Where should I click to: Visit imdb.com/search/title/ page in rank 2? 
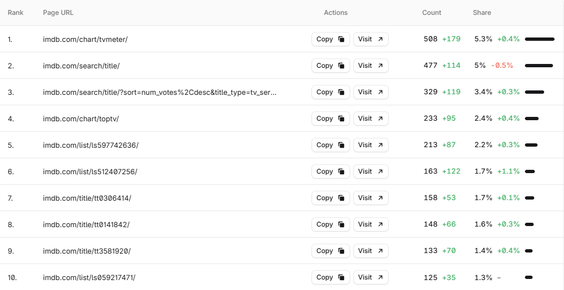[x=371, y=66]
